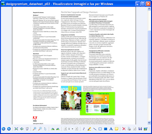Close the image viewer window
152x134 pixels.
tap(148, 4)
